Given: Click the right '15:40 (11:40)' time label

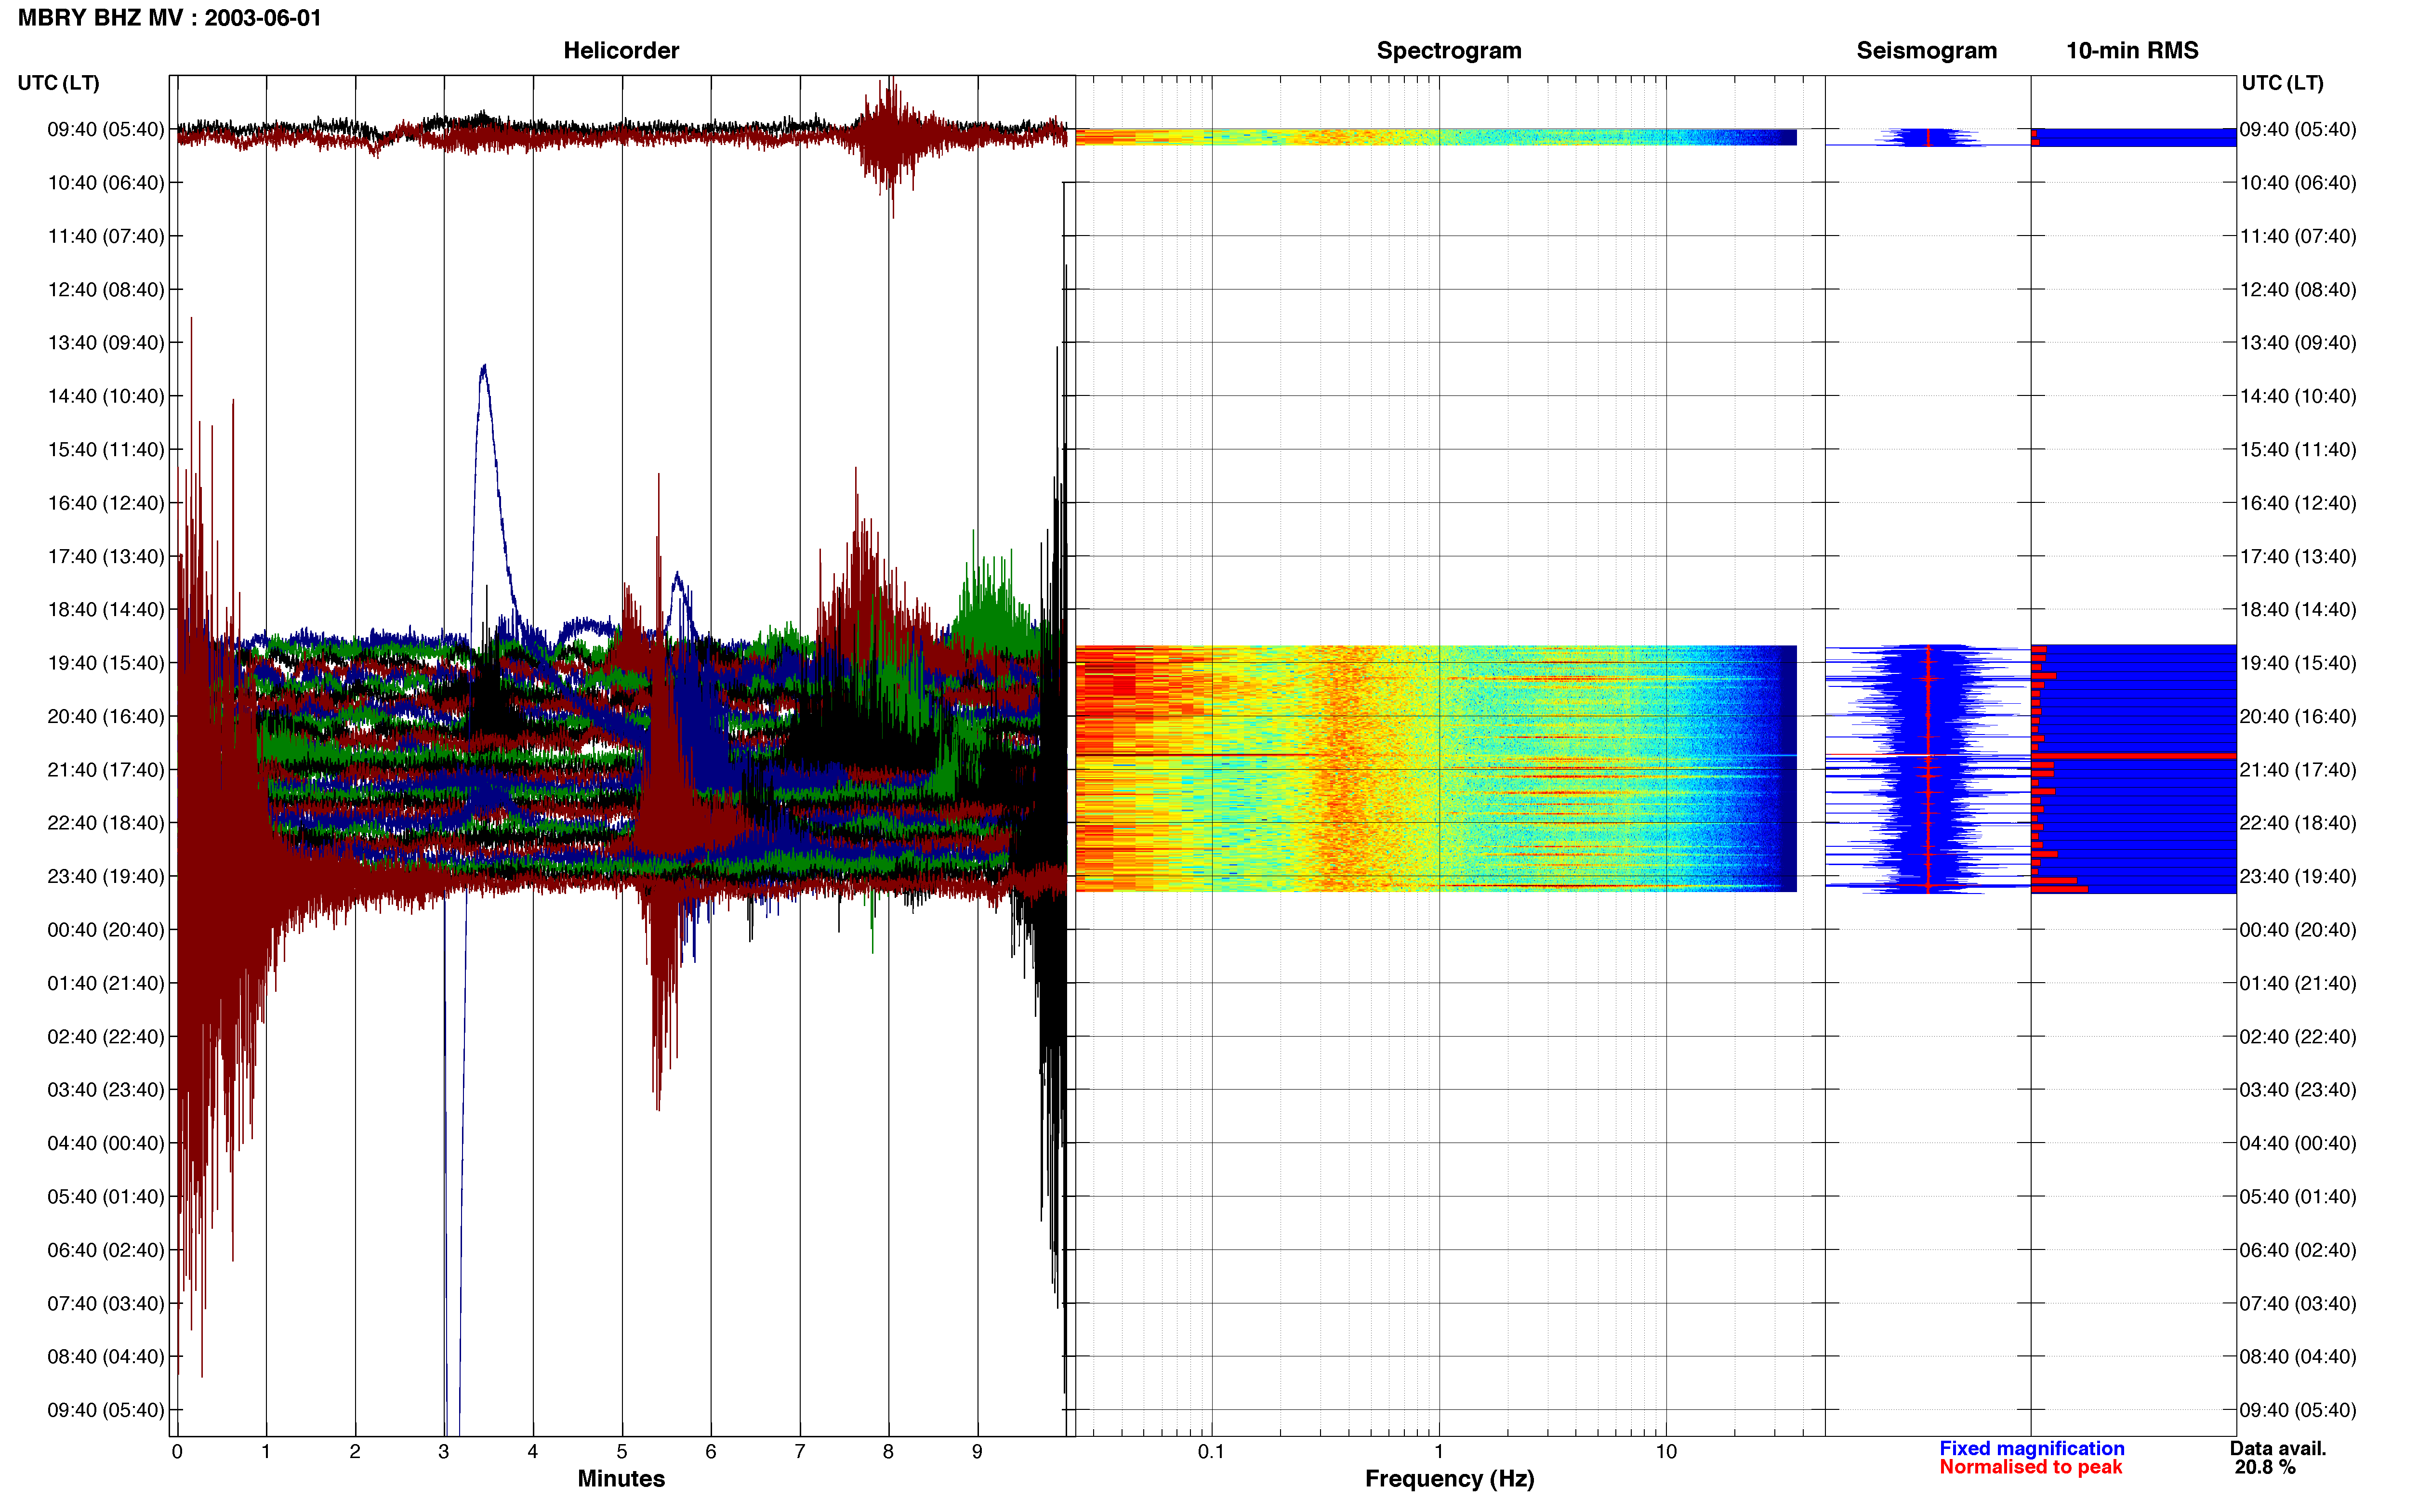Looking at the screenshot, I should [2298, 450].
